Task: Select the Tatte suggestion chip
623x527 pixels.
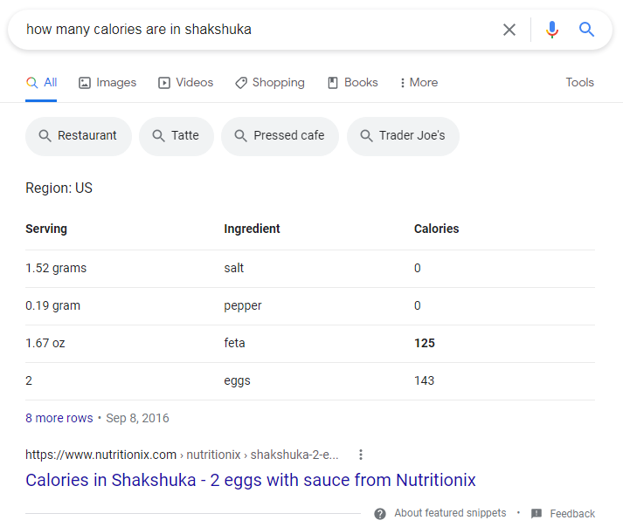Action: point(177,136)
